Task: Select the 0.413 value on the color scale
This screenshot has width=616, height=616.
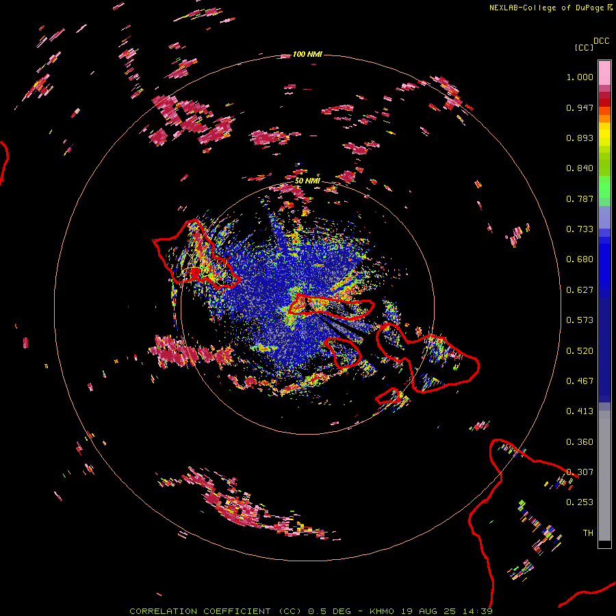Action: tap(580, 411)
